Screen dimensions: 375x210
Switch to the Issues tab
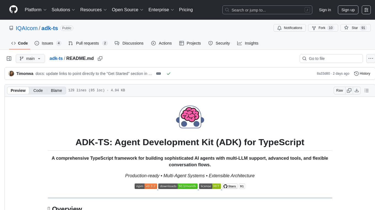click(x=48, y=43)
